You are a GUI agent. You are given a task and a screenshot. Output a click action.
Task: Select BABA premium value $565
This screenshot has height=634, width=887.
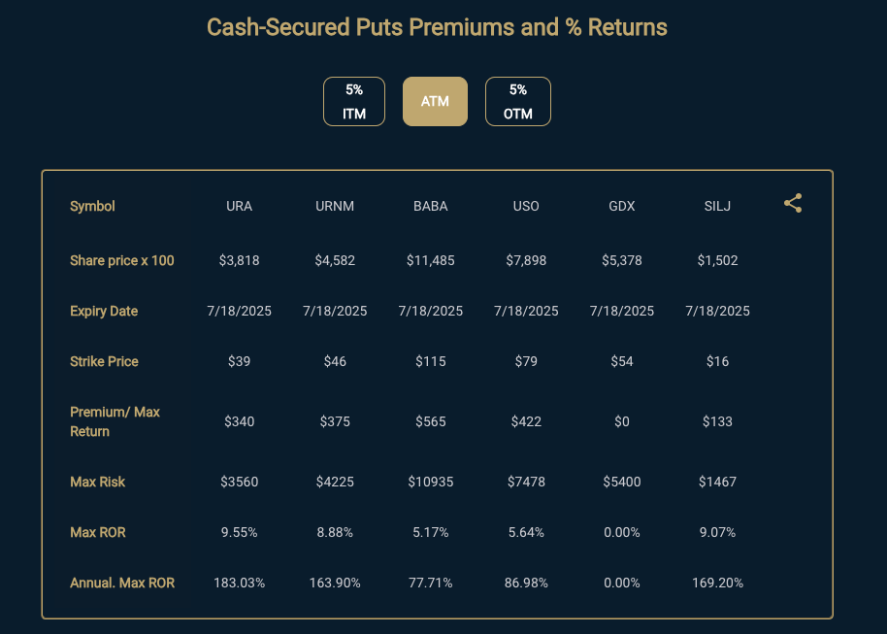tap(431, 421)
